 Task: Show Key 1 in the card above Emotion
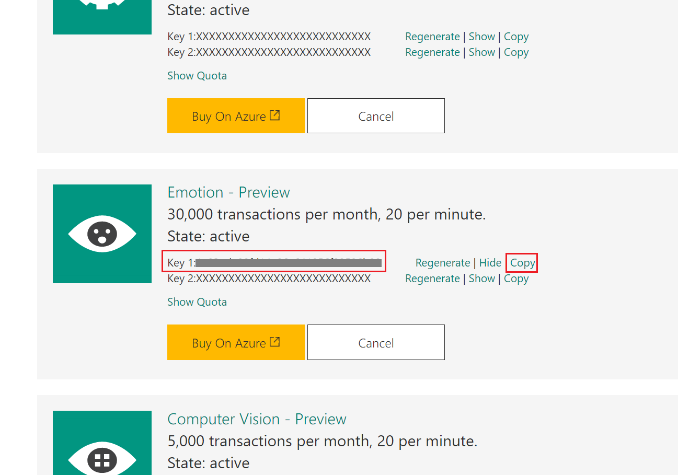pos(482,37)
